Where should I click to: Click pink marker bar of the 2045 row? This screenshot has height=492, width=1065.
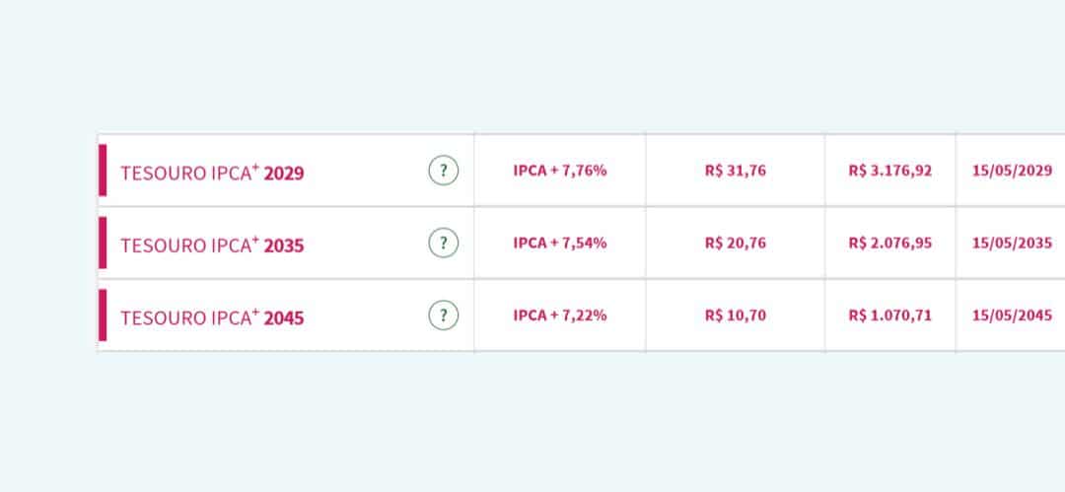(x=103, y=316)
